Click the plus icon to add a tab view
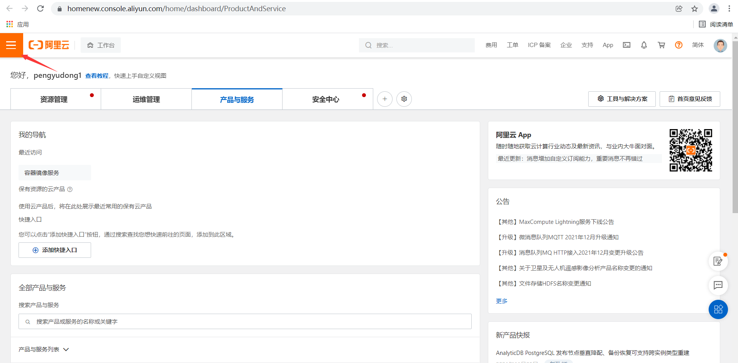 (385, 99)
